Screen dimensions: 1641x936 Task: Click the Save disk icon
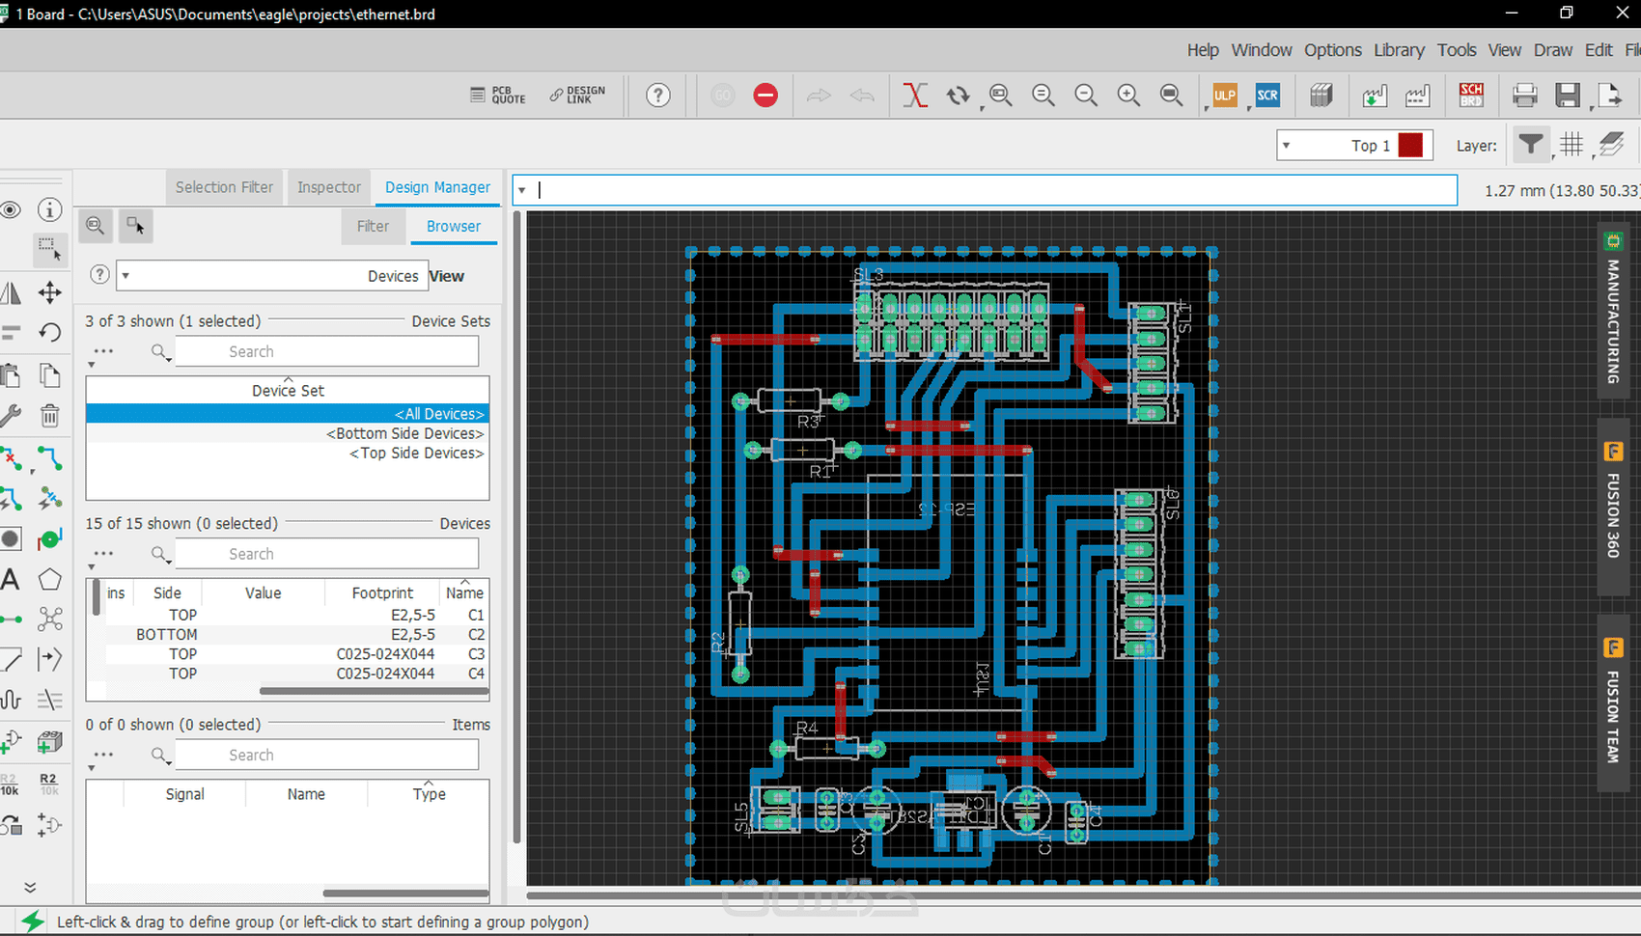coord(1567,96)
